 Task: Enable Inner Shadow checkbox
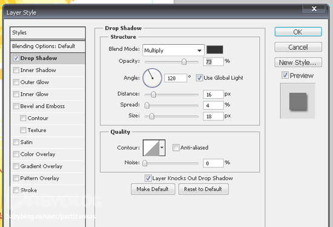(16, 70)
